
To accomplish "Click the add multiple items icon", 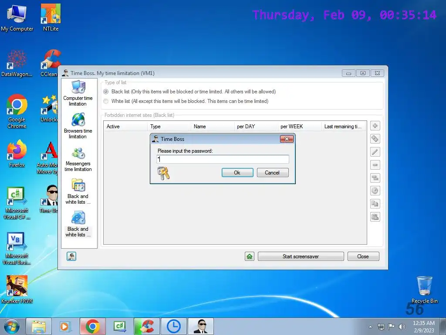I will tap(375, 139).
